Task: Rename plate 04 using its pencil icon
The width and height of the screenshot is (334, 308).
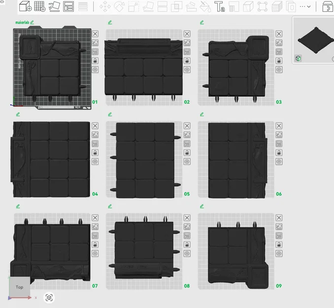Action: click(18, 114)
